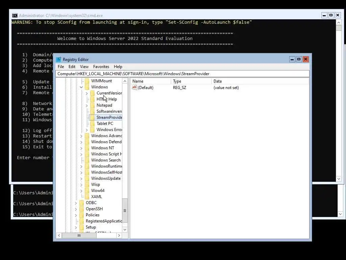This screenshot has height=260, width=346.
Task: Open the Edit menu in Registry Editor
Action: tap(72, 67)
